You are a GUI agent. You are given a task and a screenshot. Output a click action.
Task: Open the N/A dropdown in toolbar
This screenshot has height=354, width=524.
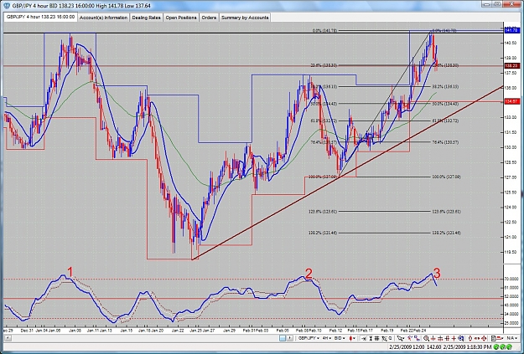tap(511, 338)
